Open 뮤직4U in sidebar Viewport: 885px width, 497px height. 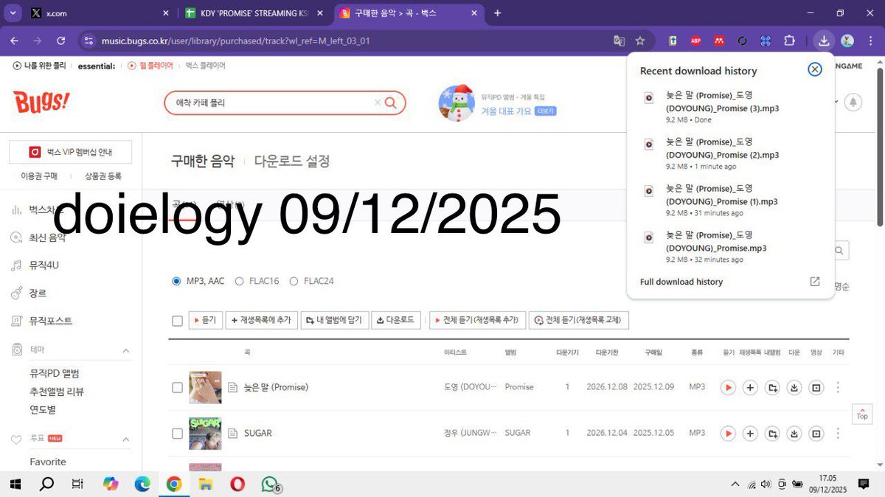click(x=44, y=265)
